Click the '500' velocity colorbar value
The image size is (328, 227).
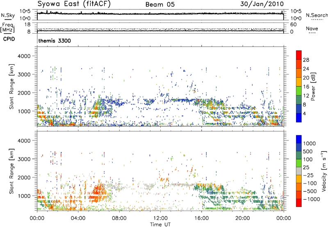pos(308,152)
